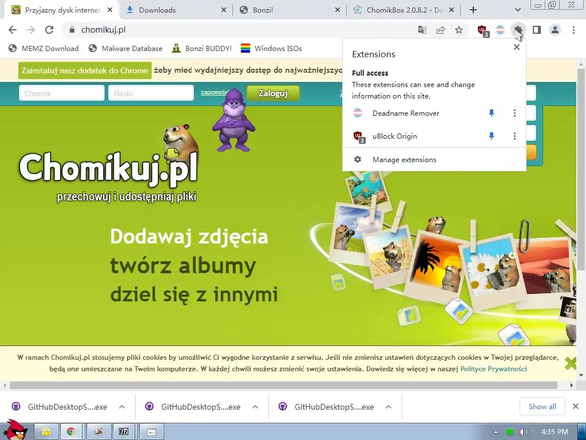Close the downloads shelf
Image resolution: width=586 pixels, height=440 pixels.
tap(576, 406)
